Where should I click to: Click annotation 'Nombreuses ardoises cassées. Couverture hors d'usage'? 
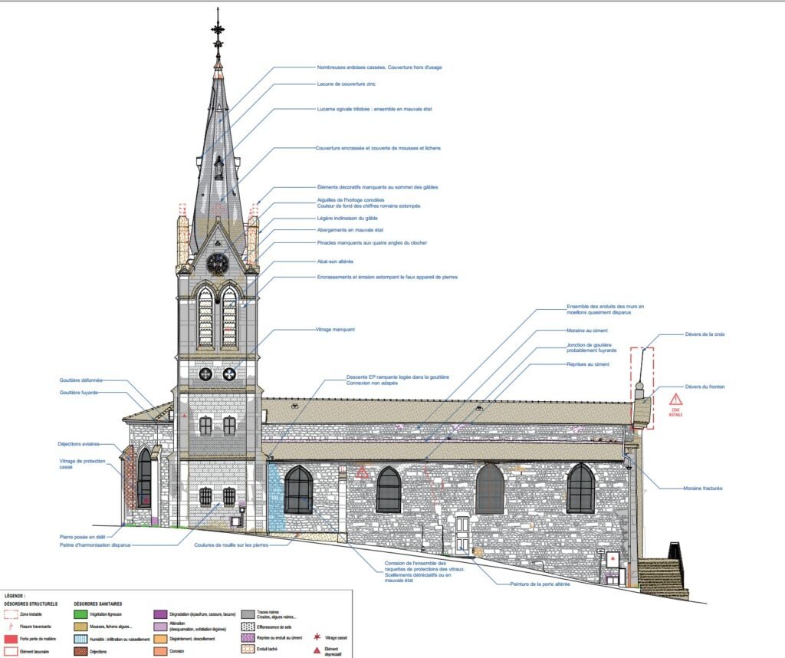coord(379,67)
